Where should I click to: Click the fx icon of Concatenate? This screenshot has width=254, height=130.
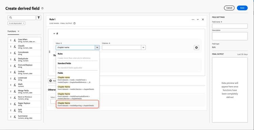coord(15,53)
